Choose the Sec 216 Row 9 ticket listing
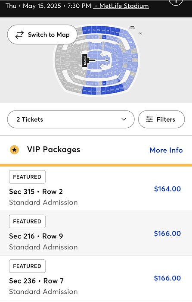Screen dimensions: 192x302 96,233
